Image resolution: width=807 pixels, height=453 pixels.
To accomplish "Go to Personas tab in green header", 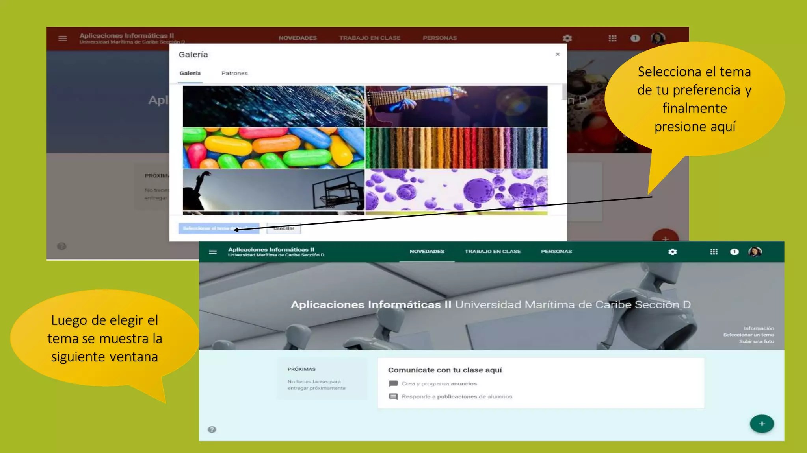I will pyautogui.click(x=556, y=252).
